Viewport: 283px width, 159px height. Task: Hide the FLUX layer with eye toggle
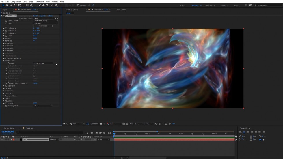point(2,139)
